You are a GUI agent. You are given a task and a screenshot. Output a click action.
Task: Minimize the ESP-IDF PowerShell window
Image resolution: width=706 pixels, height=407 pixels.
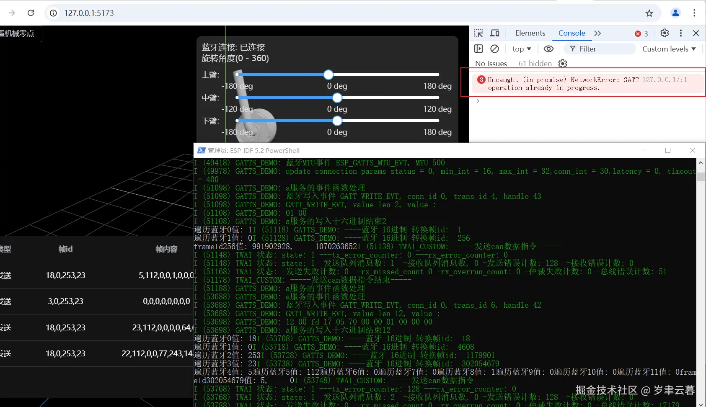(644, 150)
